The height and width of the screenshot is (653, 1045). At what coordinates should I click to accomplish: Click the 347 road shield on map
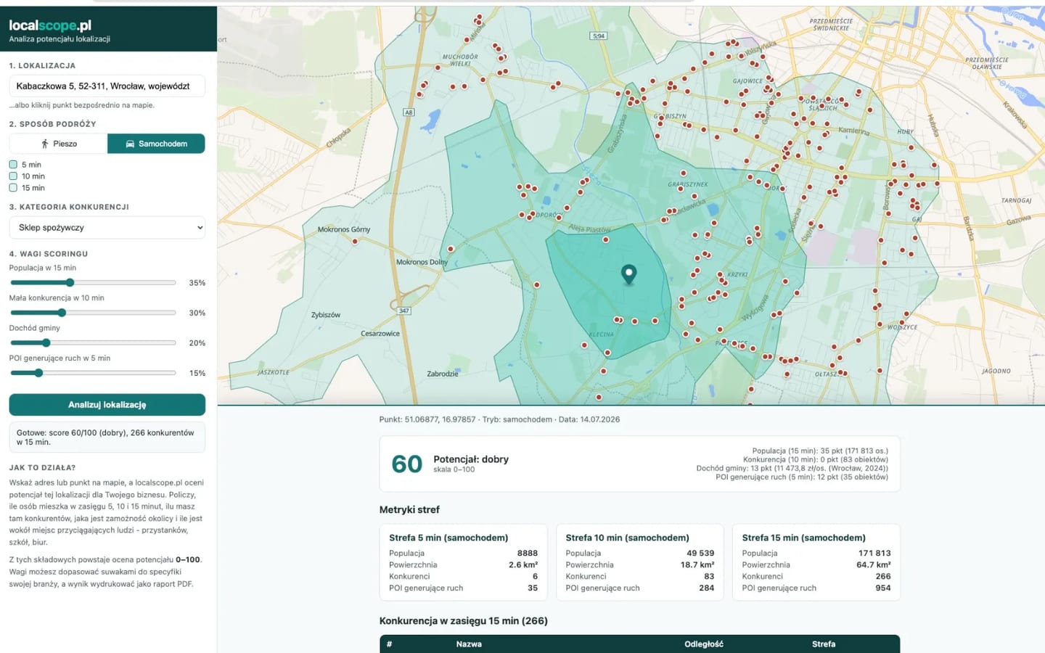404,311
